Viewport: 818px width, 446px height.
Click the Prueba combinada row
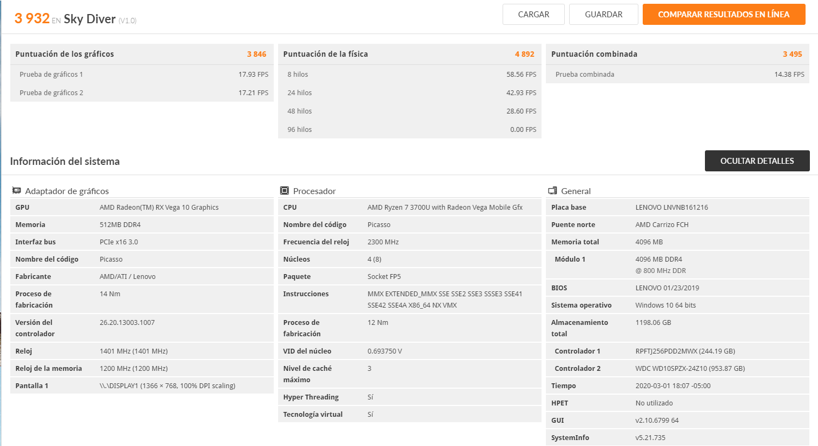[677, 74]
